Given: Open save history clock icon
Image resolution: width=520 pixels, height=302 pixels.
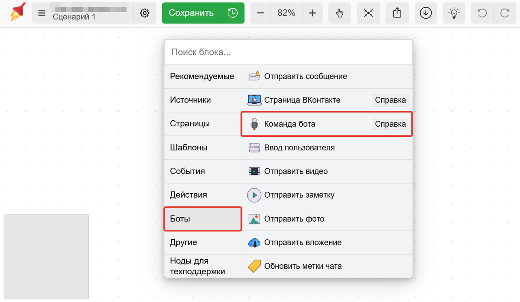Looking at the screenshot, I should point(233,13).
